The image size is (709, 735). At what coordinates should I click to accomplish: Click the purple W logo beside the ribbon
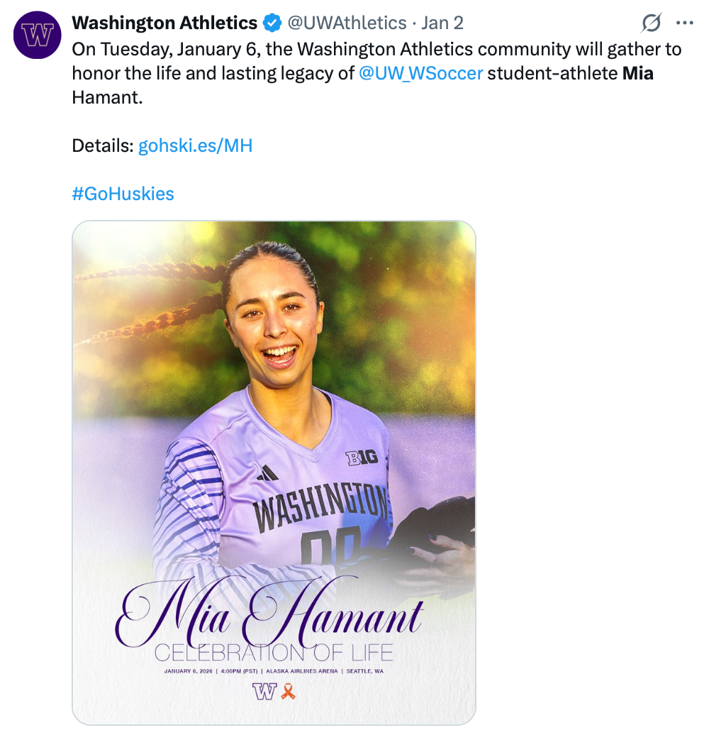pos(264,691)
